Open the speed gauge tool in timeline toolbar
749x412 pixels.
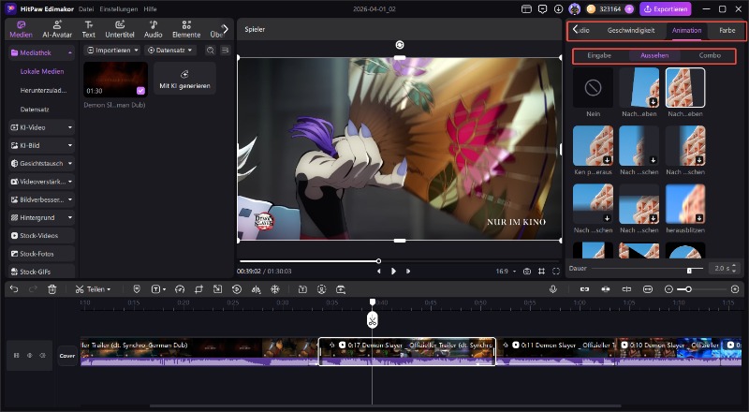[180, 289]
